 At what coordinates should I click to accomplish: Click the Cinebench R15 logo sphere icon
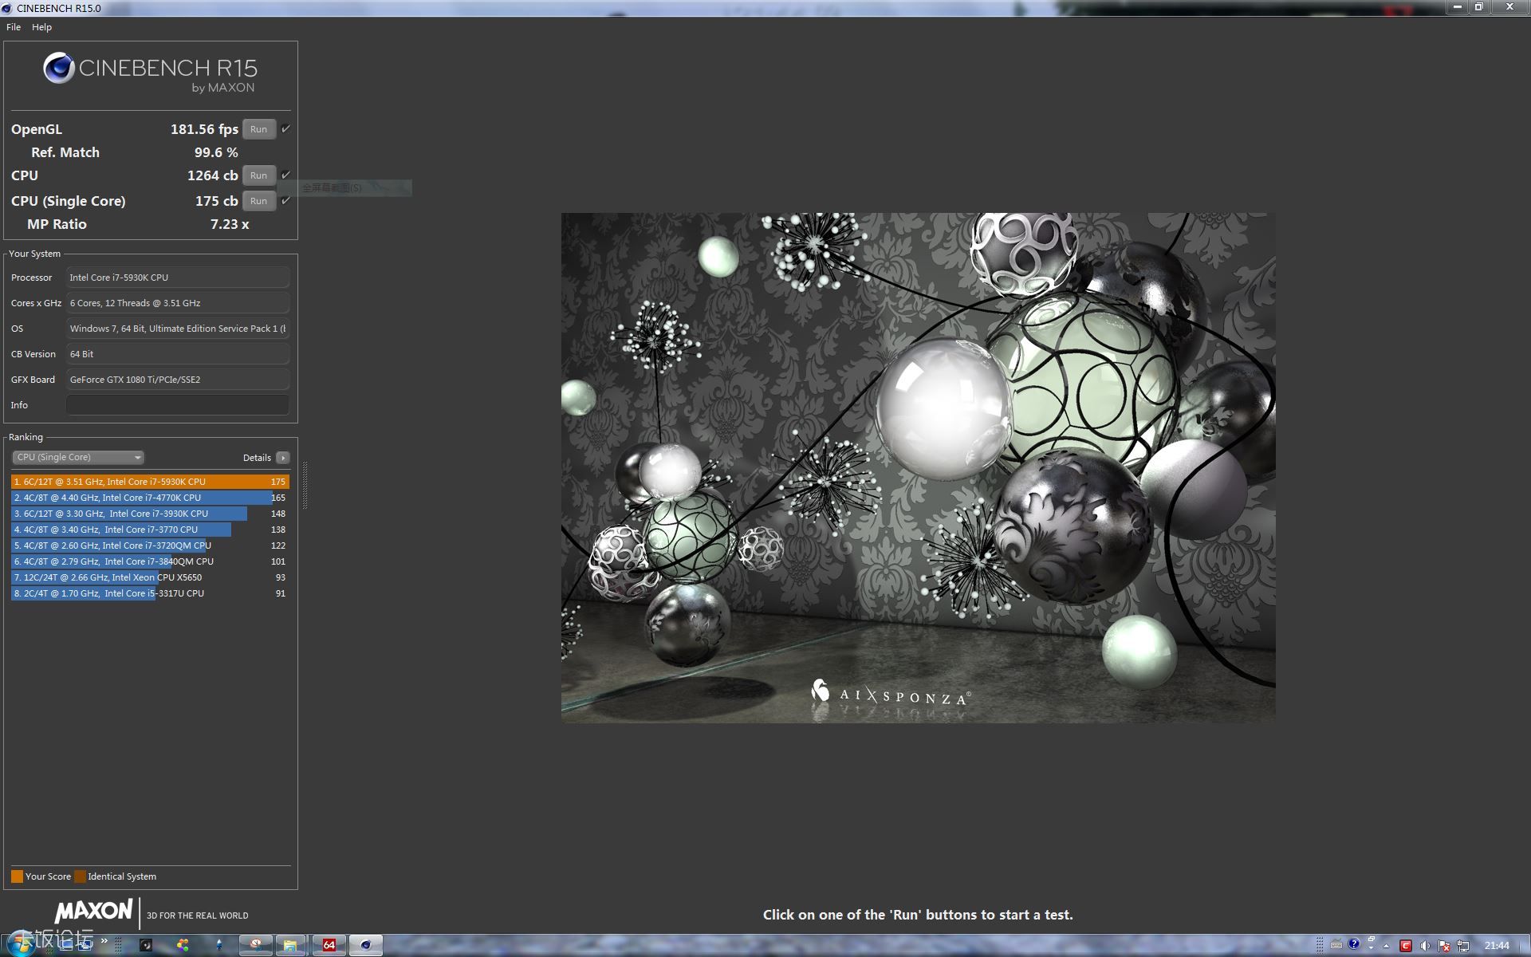[59, 69]
